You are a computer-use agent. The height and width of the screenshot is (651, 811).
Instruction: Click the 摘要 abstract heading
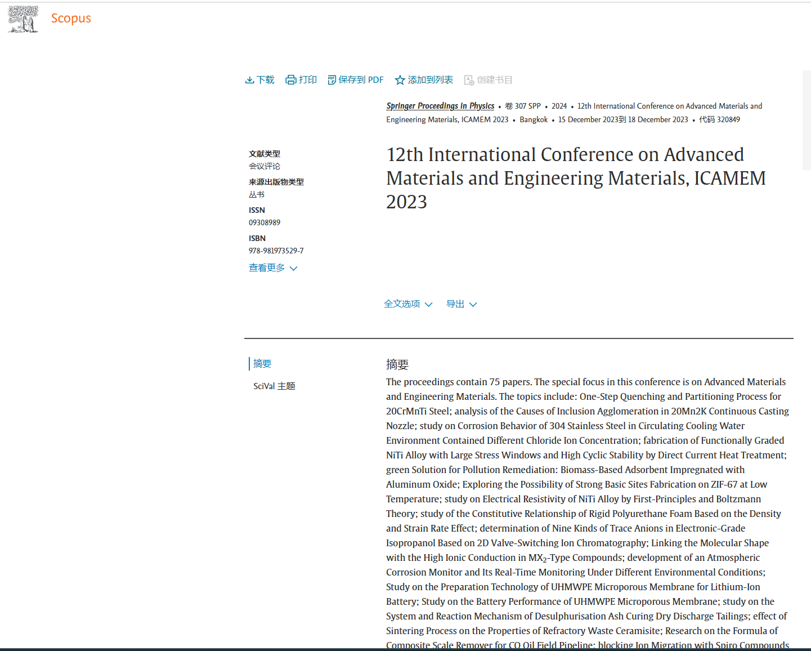(397, 364)
